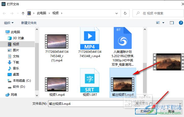184x117 pixels.
Task: Go forward using the forward arrow
Action: point(12,13)
